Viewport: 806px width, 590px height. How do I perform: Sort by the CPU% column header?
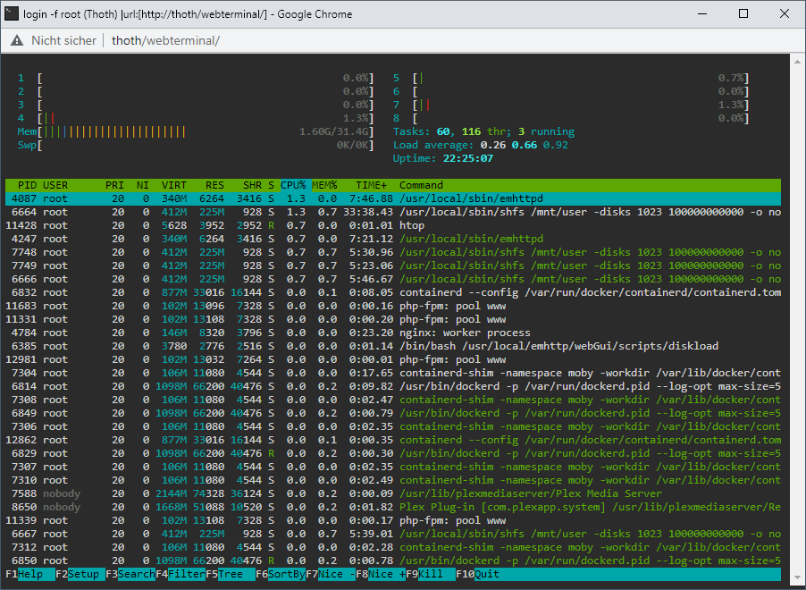tap(293, 185)
